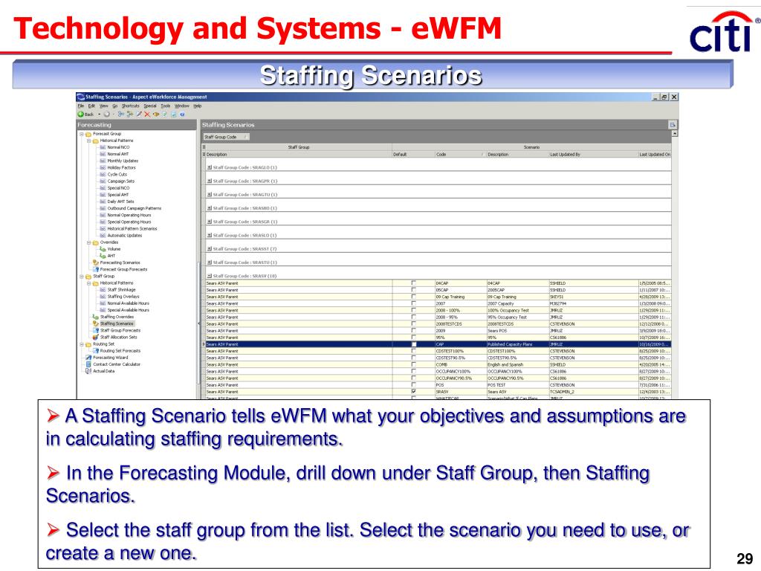Click the English and Spanish description cell

517,364
